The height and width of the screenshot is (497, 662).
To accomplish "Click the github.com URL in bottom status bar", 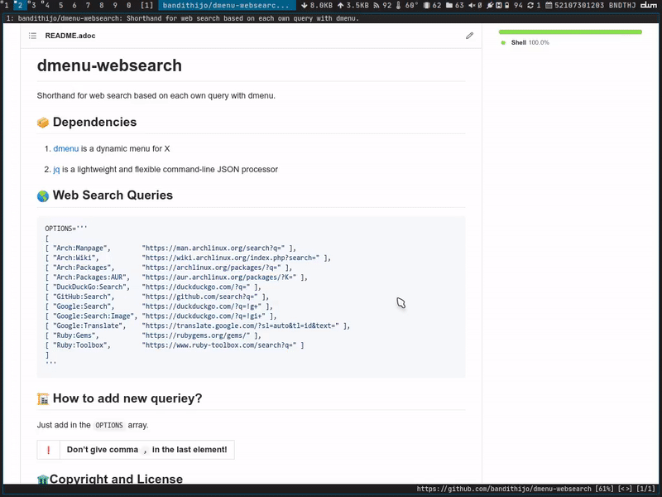I will click(504, 489).
